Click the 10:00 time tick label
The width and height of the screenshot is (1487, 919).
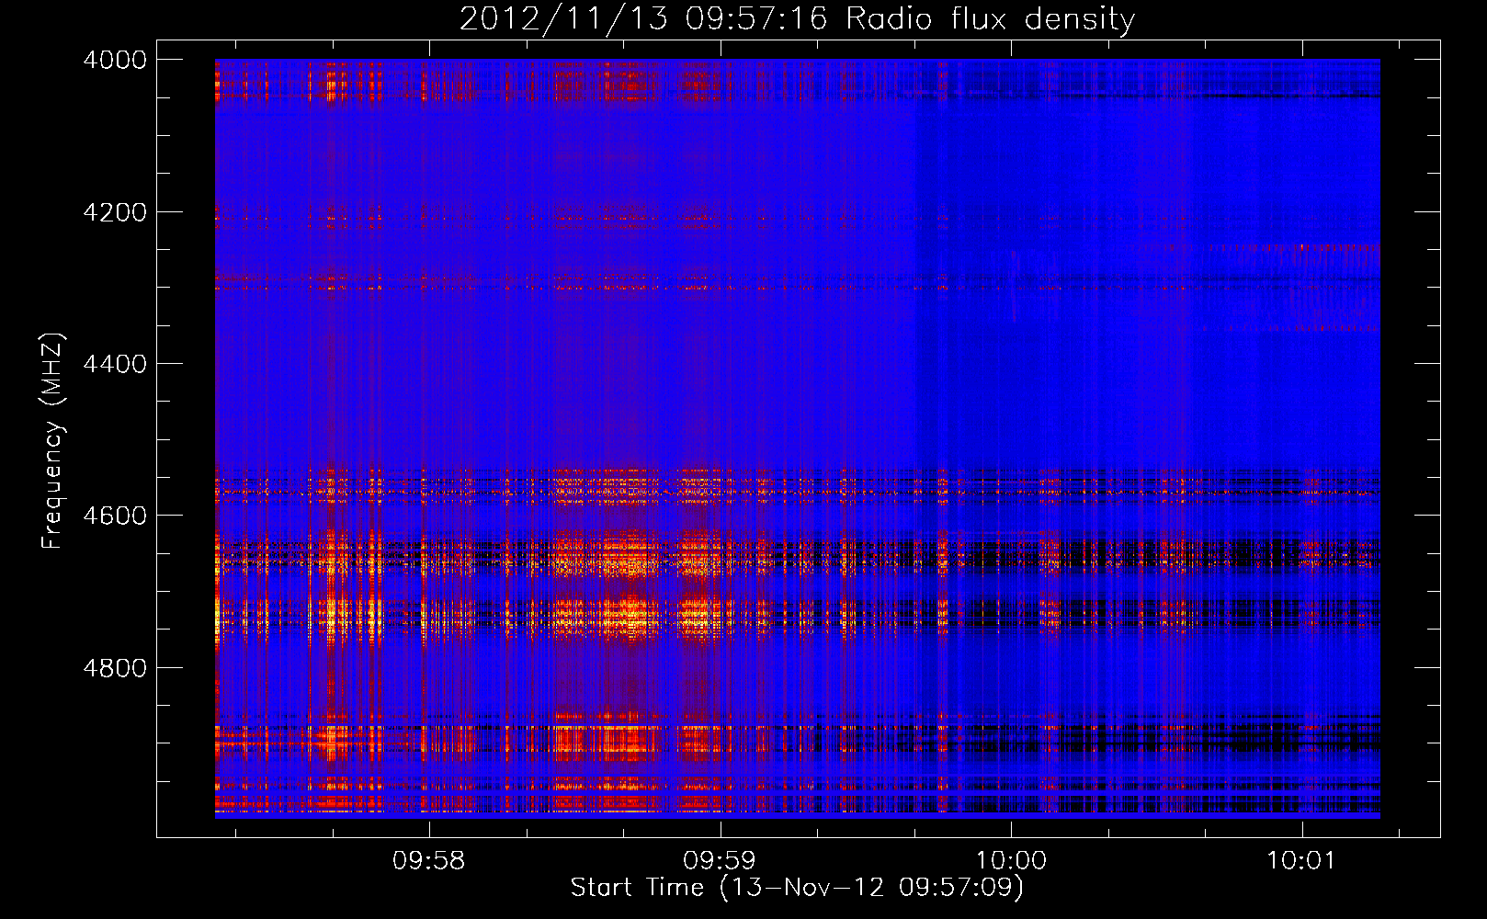pos(1011,861)
